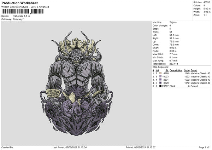Click the Page 1 of 1 footer
Image resolution: width=212 pixels, height=150 pixels.
point(205,147)
